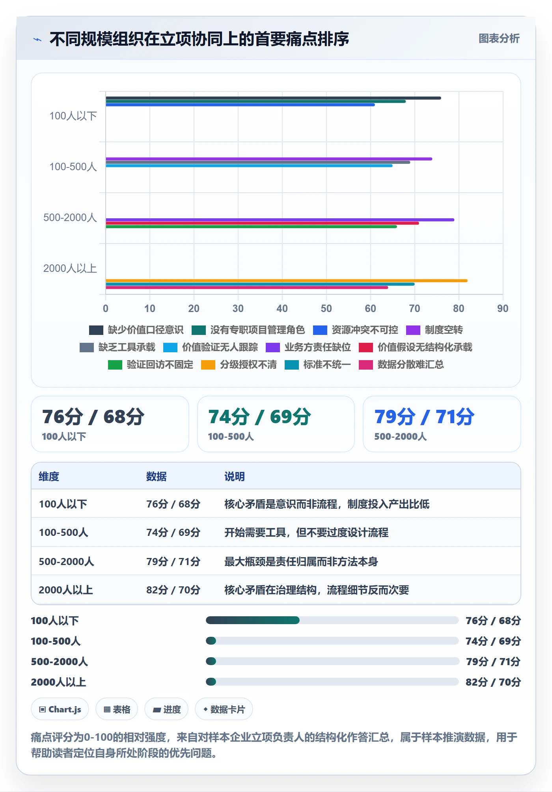The width and height of the screenshot is (552, 792).
Task: Click the 说明 column header
Action: pos(235,476)
